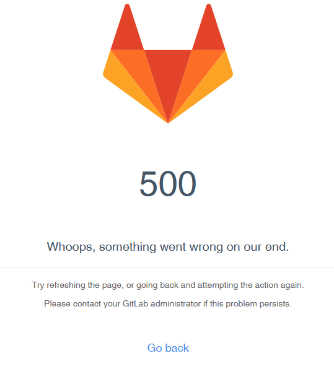Click the bottom tip of the GitLab logo

(x=168, y=121)
